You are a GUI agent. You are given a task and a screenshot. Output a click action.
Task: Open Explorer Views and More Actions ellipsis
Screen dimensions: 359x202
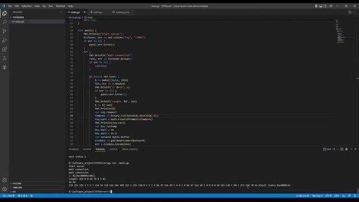(61, 12)
